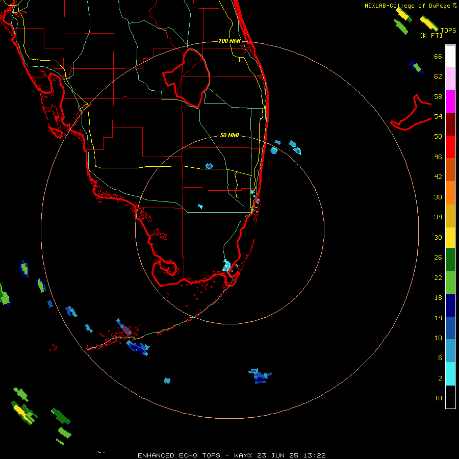Pick the light orange legend swatch
This screenshot has width=459, height=459.
[x=450, y=192]
